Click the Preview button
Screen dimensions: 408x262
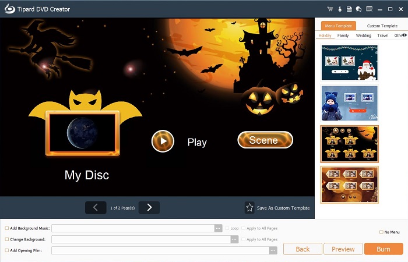click(x=343, y=249)
